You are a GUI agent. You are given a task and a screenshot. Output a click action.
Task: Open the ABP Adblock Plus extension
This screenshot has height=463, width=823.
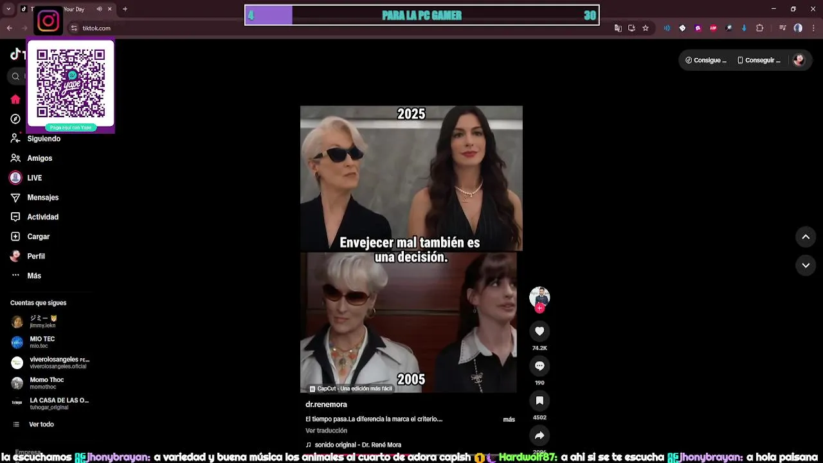pyautogui.click(x=713, y=28)
